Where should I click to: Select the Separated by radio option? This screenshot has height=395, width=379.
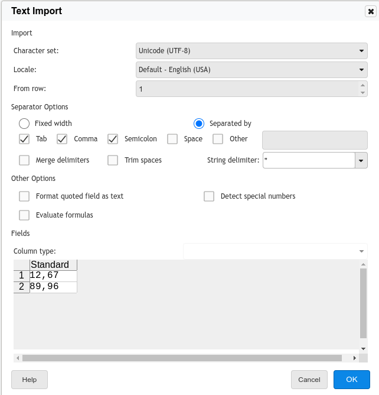(x=199, y=124)
